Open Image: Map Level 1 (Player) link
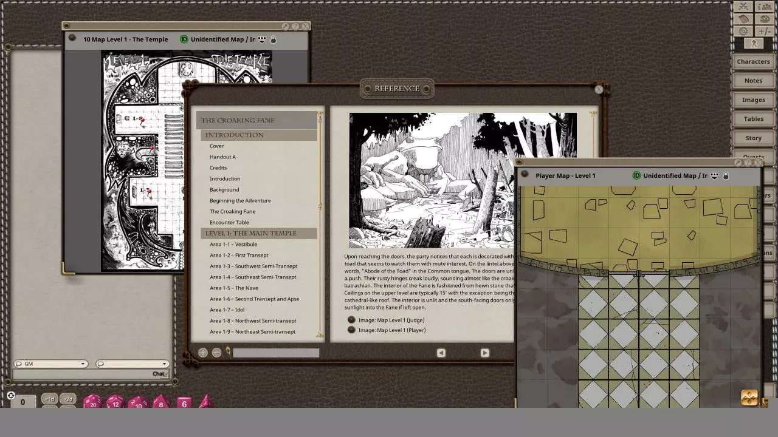 click(392, 330)
